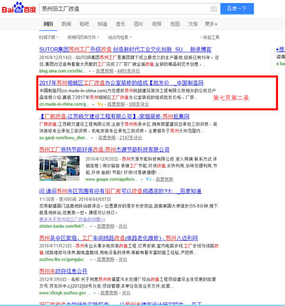Open 更多关于苏州旧工厂改造的问题>> link
This screenshot has width=285, height=306.
(72, 220)
